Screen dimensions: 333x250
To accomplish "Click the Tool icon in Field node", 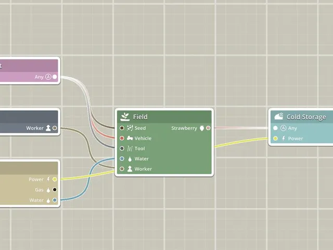I will [x=130, y=148].
